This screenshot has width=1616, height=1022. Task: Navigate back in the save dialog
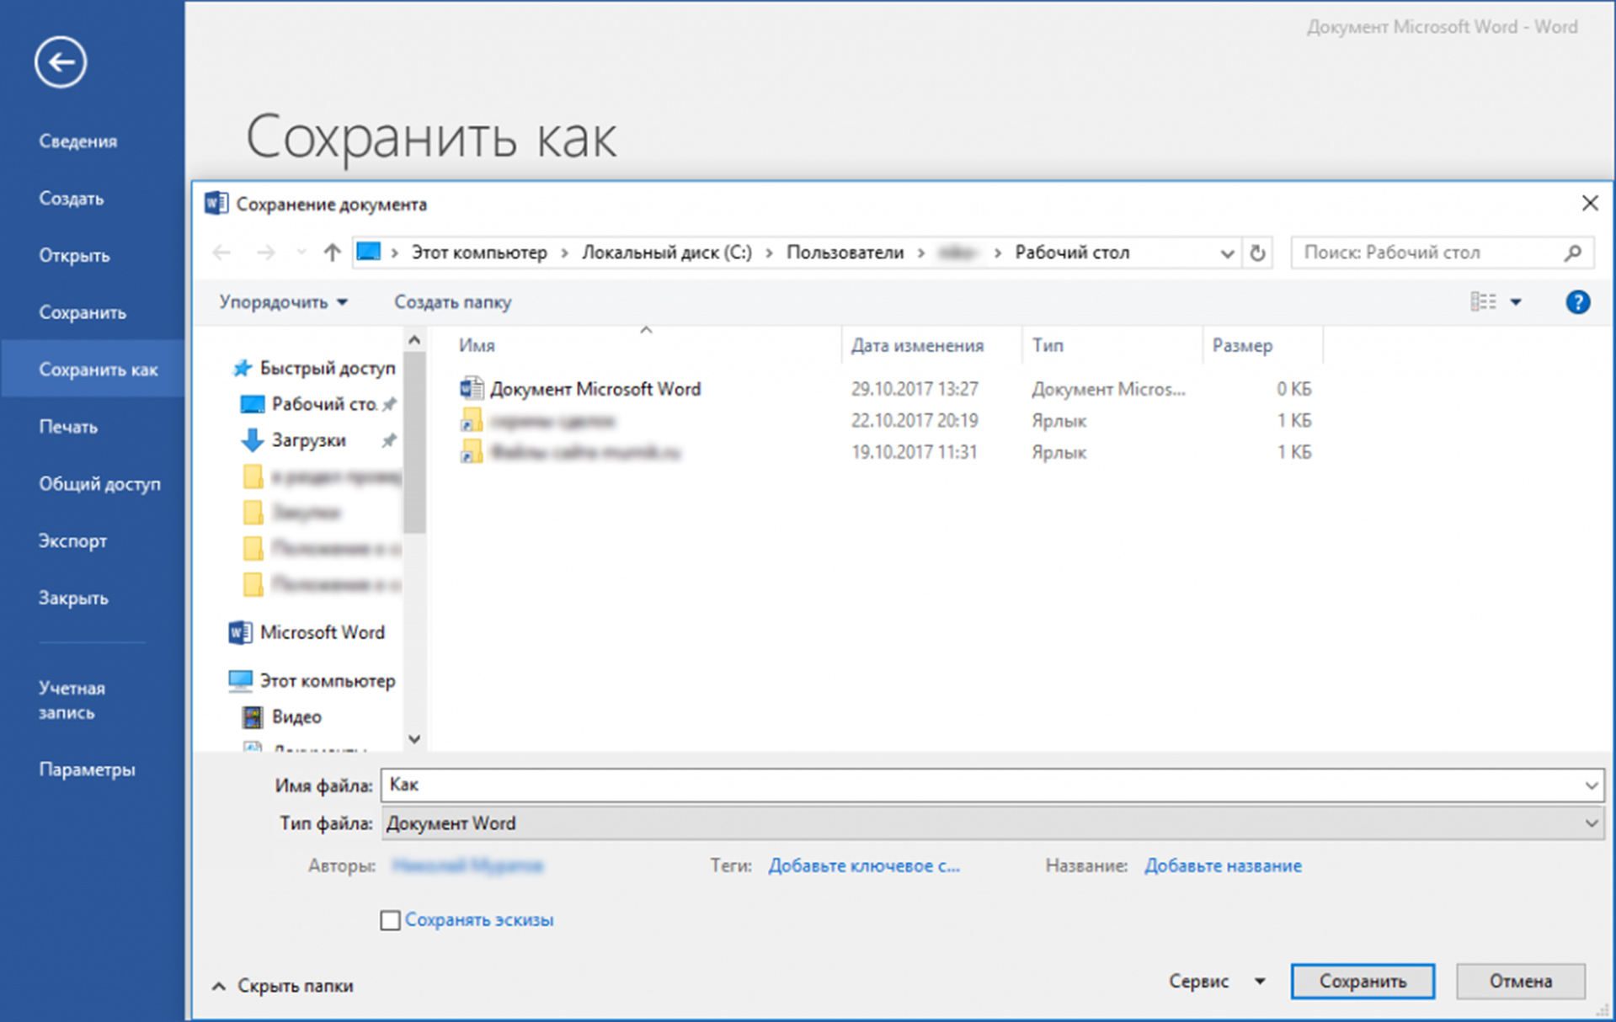pyautogui.click(x=221, y=253)
